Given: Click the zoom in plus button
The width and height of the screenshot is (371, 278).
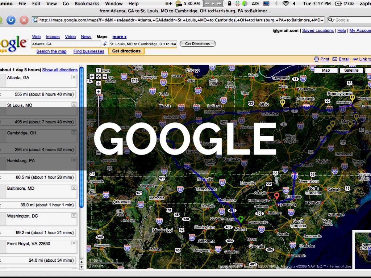Looking at the screenshot, I should (x=98, y=92).
